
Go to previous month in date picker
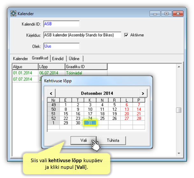(x=51, y=93)
